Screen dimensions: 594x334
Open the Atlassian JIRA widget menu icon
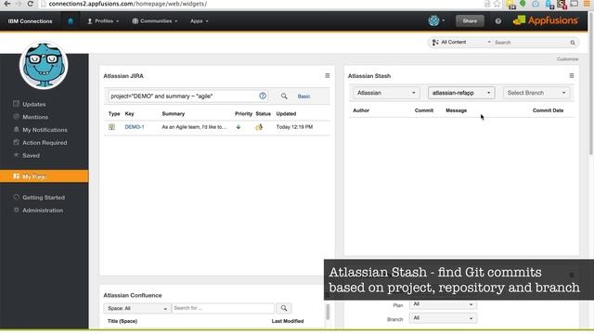(x=328, y=76)
